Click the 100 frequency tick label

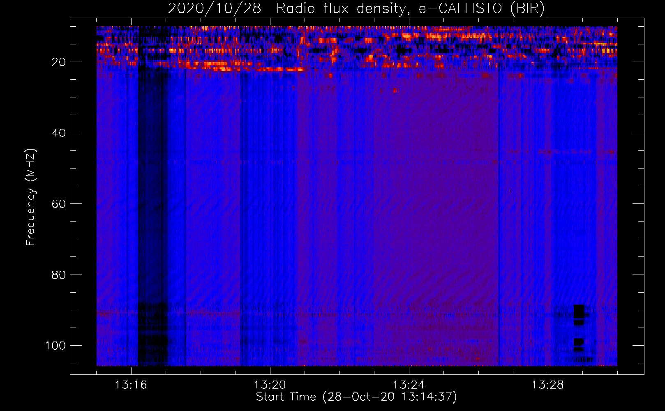pyautogui.click(x=55, y=346)
